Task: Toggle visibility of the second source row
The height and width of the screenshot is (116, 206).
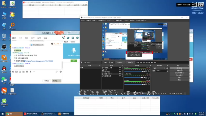Action: 120,70
